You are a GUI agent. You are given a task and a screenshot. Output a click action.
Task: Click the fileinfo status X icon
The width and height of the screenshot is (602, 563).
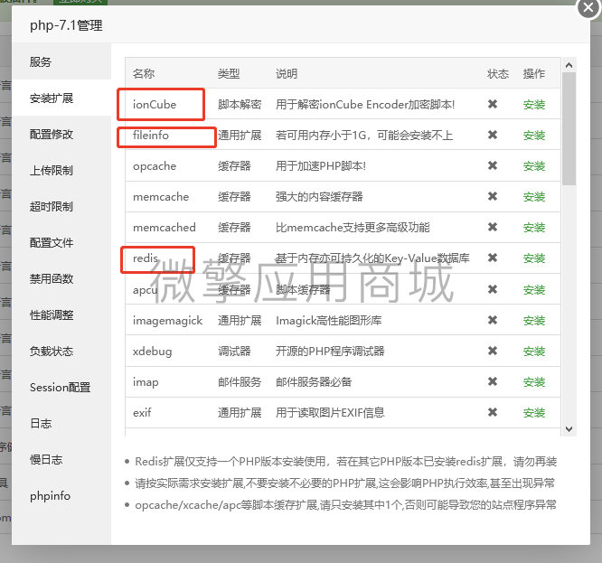493,135
